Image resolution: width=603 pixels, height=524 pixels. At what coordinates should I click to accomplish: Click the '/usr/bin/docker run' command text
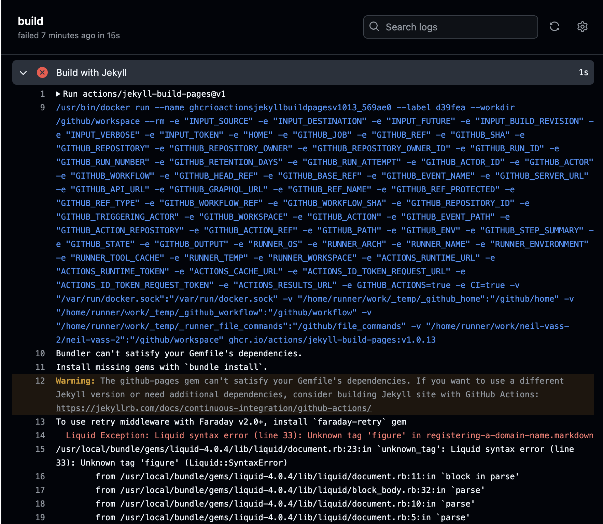point(103,108)
